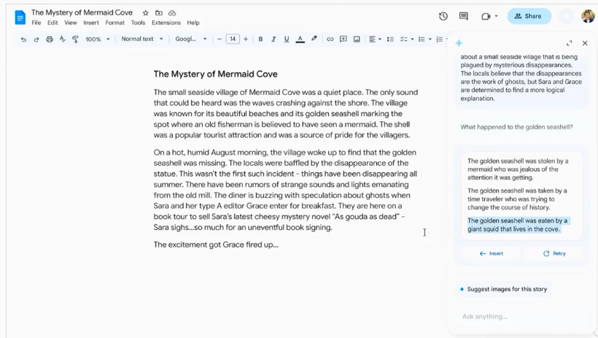Insert the generated suggestion into document
Screen dimensions: 598x338
492,253
